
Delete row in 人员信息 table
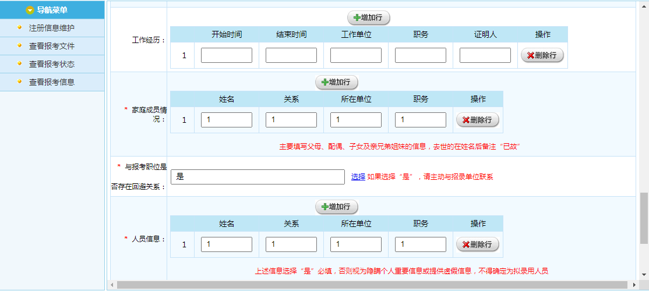(x=477, y=244)
